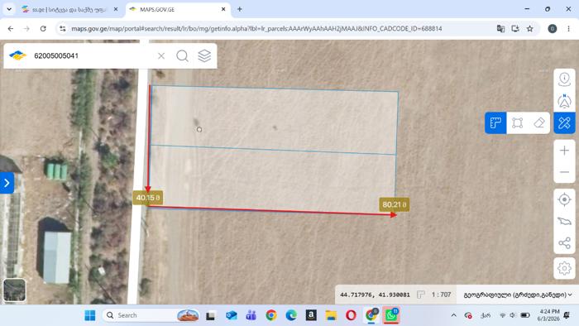
Task: Click the search magnifier icon in map search box
Action: pyautogui.click(x=182, y=55)
